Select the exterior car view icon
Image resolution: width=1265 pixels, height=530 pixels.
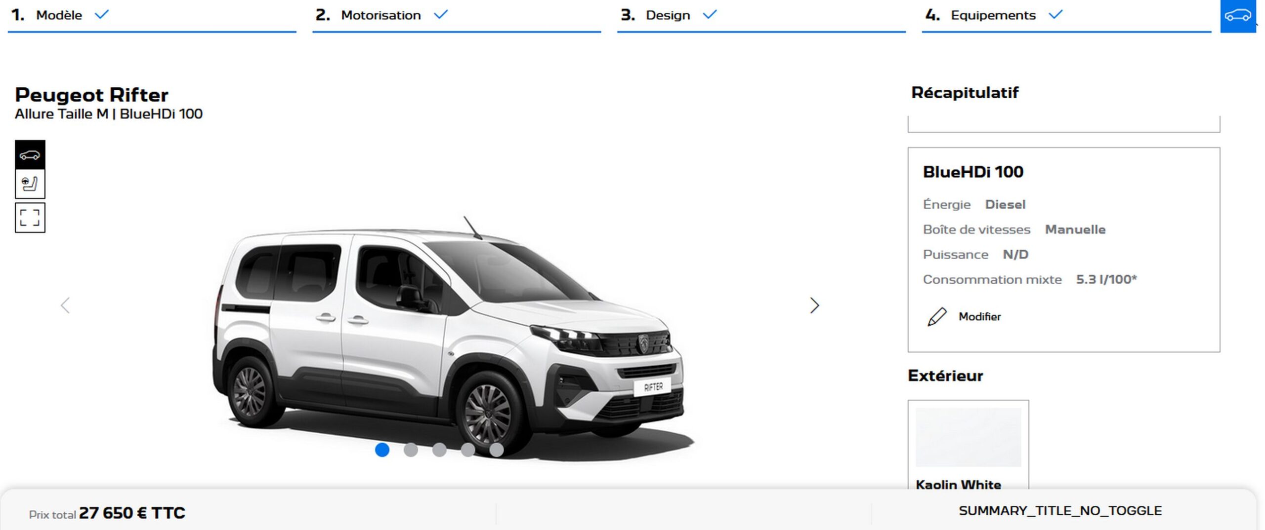point(30,155)
